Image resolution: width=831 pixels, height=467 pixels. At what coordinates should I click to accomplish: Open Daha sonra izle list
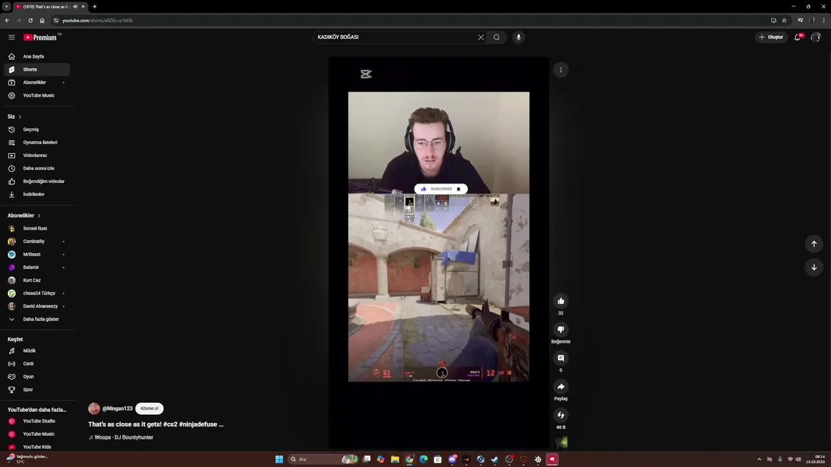click(37, 168)
